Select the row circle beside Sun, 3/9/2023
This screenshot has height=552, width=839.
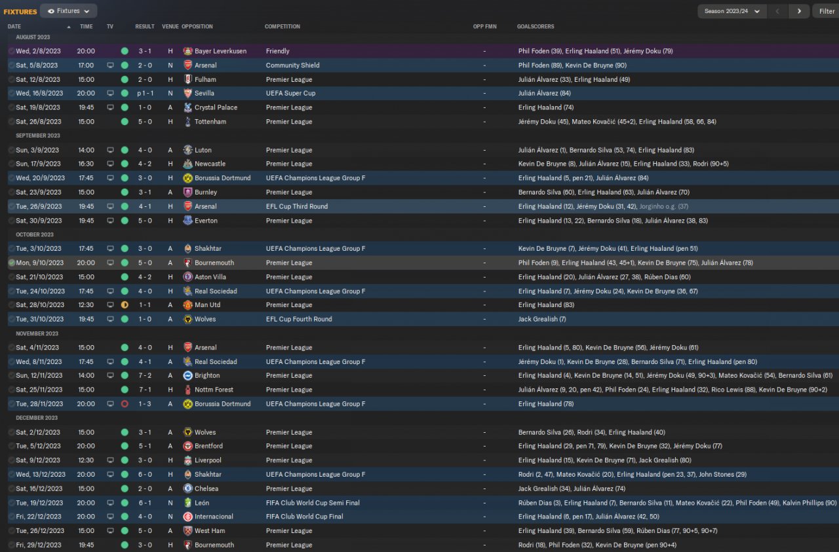tap(11, 150)
